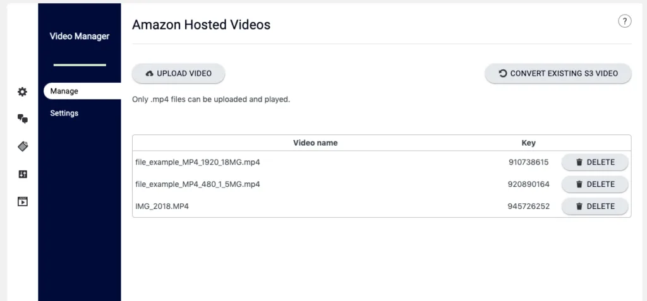
Task: Click key value 910738615
Action: point(529,162)
